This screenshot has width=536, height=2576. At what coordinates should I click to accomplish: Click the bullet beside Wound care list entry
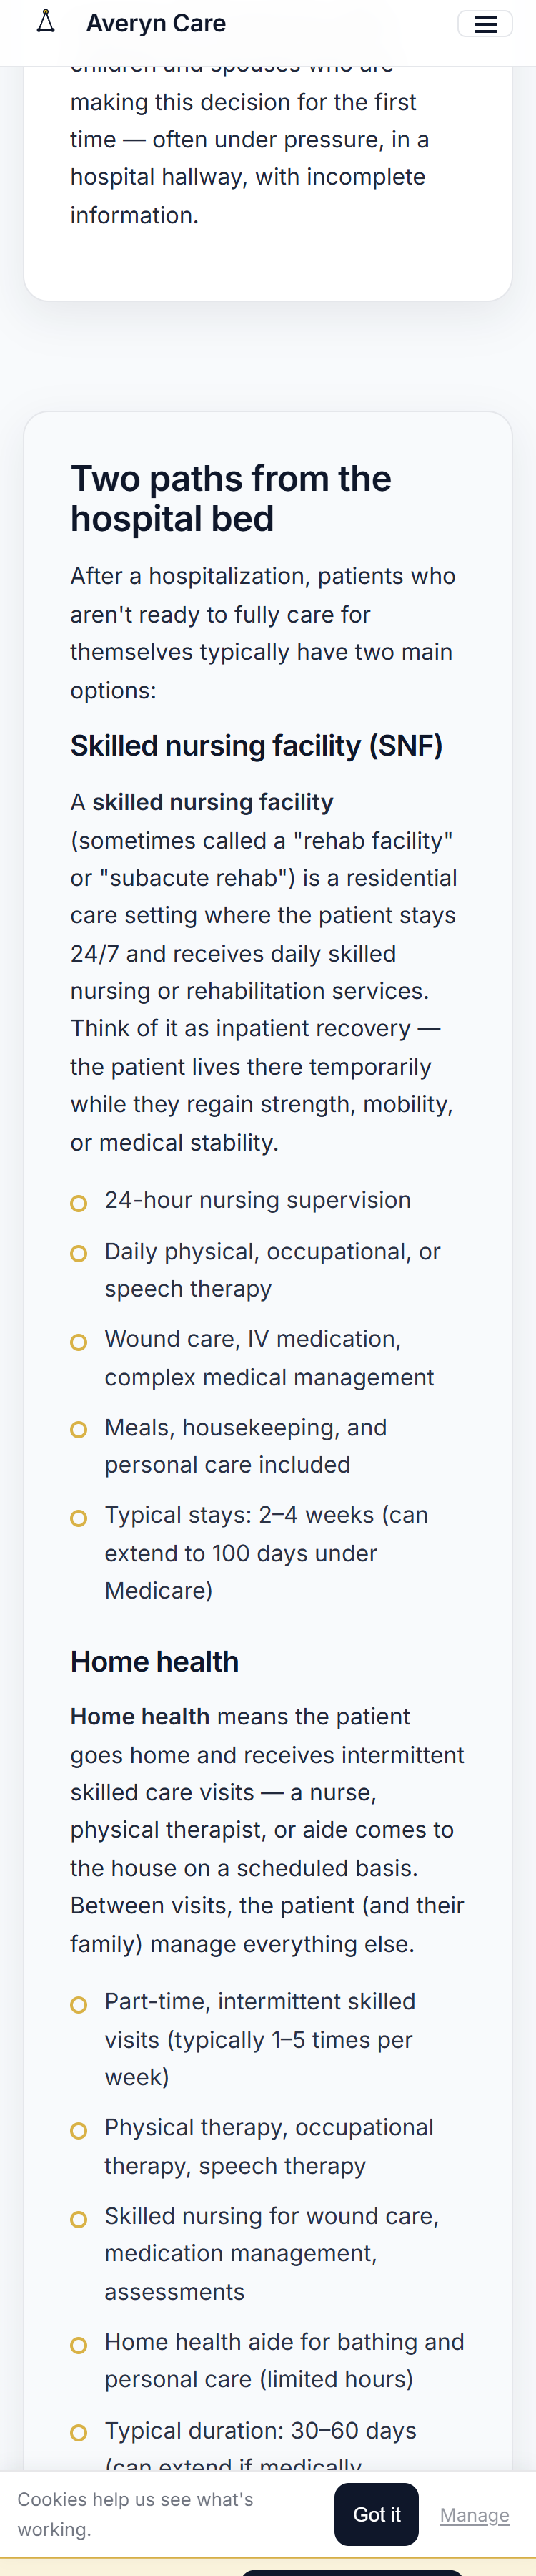tap(80, 1341)
